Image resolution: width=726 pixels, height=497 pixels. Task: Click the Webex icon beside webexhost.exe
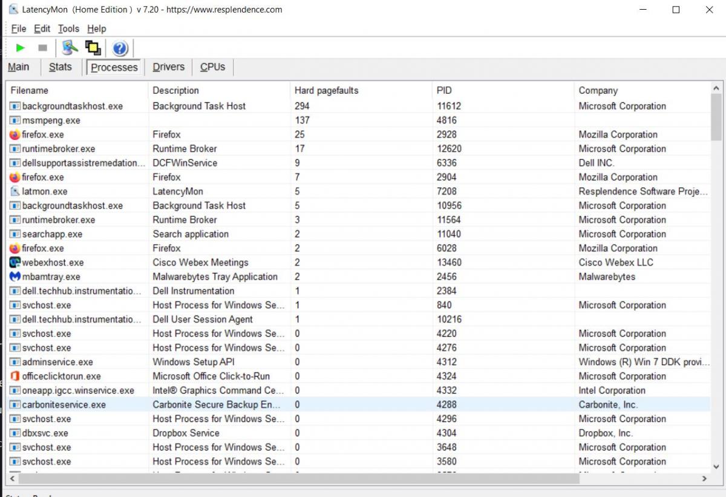(x=15, y=263)
